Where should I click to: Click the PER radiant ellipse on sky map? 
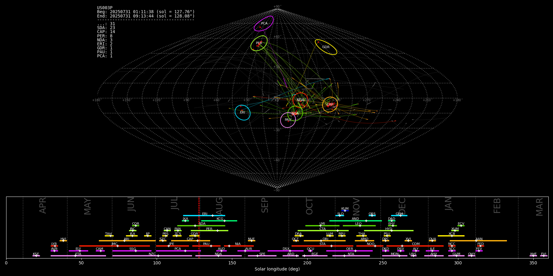point(259,43)
